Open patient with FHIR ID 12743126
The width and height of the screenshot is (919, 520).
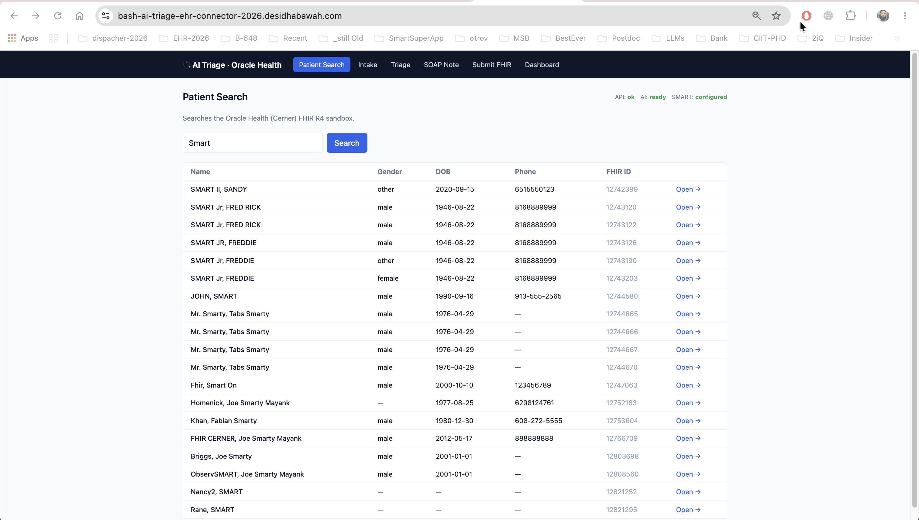click(x=688, y=243)
